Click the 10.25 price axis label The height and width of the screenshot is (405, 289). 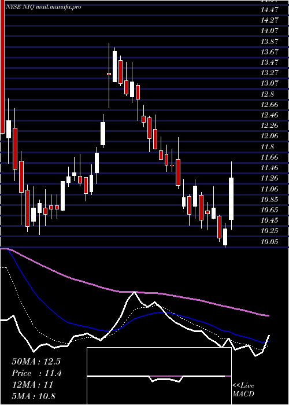(269, 231)
